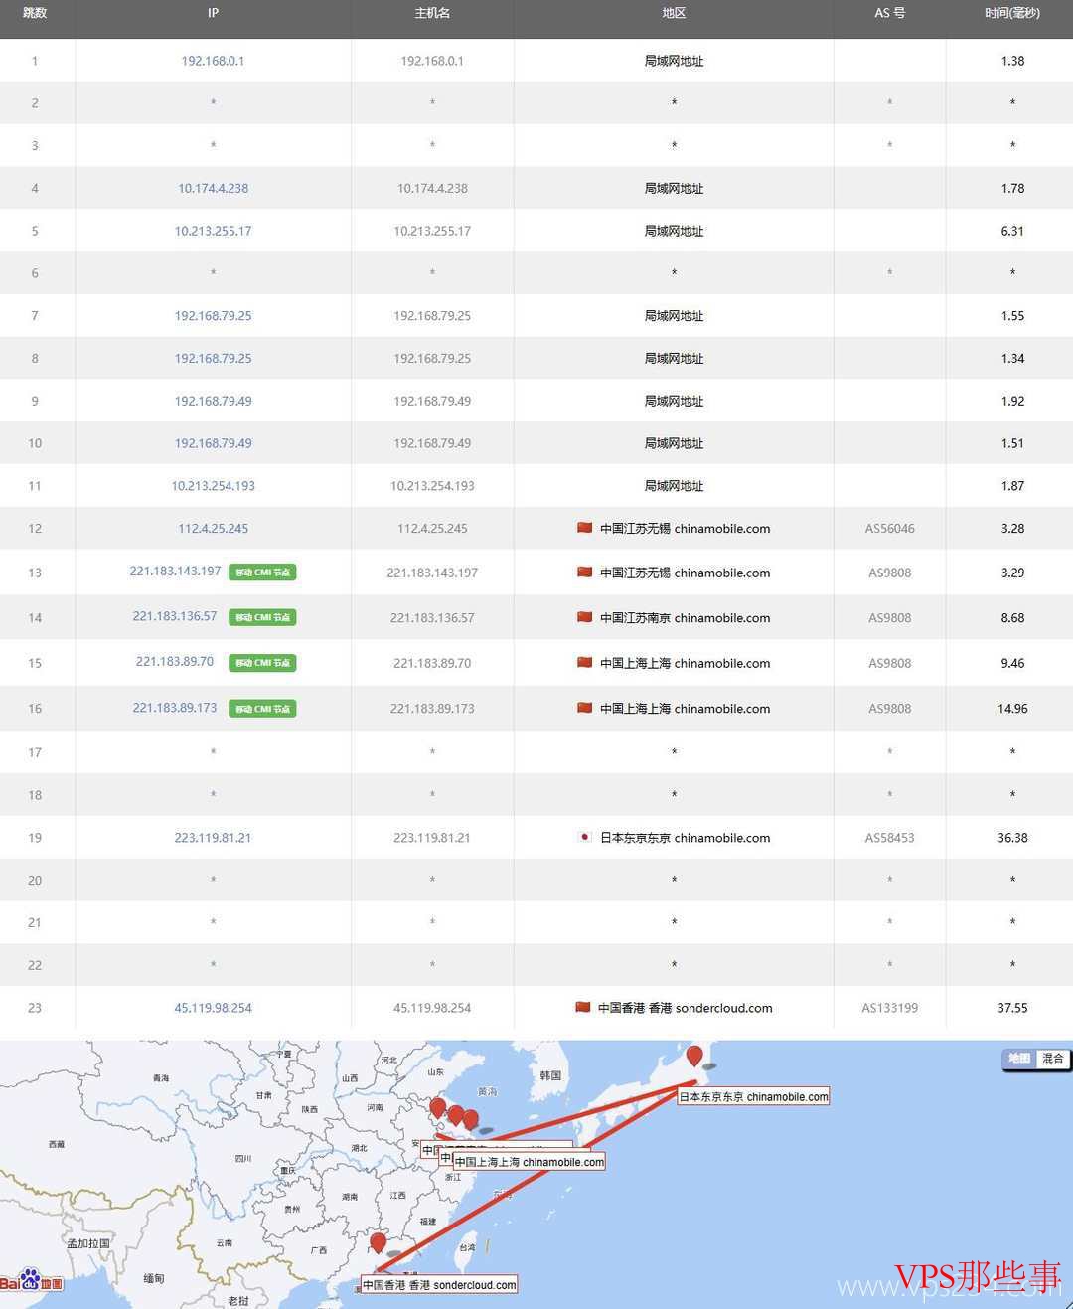Click 局域网地址 in the hop 1 row
Viewport: 1073px width, 1309px height.
[674, 61]
